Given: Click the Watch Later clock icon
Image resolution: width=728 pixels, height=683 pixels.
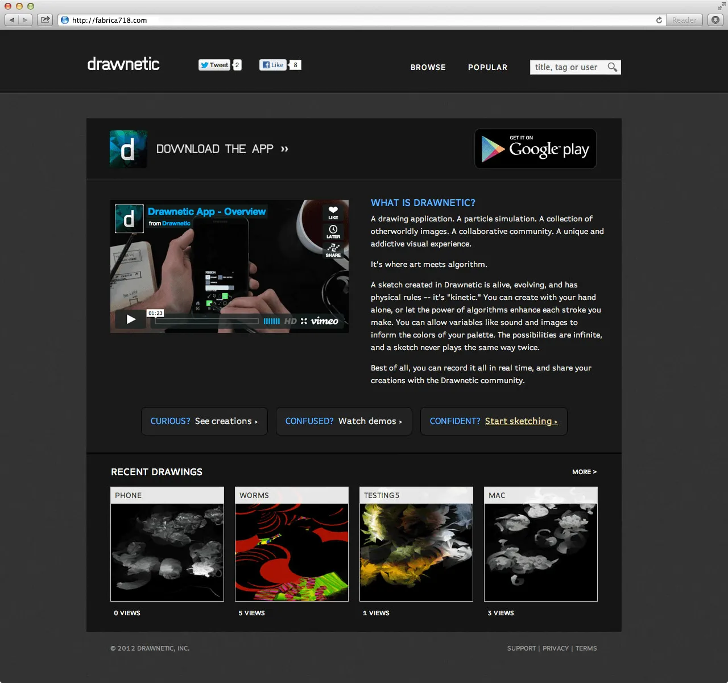Looking at the screenshot, I should point(333,232).
